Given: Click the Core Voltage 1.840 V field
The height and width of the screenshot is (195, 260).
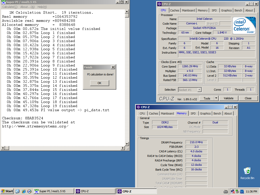Looking at the screenshot, I should click(222, 32).
